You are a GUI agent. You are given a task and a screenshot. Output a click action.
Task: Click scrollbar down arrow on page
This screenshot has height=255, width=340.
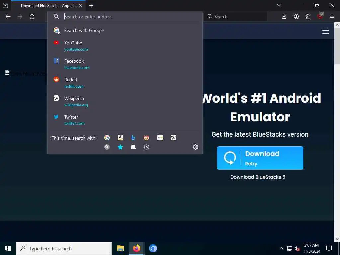tap(337, 239)
